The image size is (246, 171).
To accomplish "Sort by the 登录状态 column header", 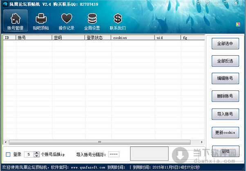I will point(98,38).
